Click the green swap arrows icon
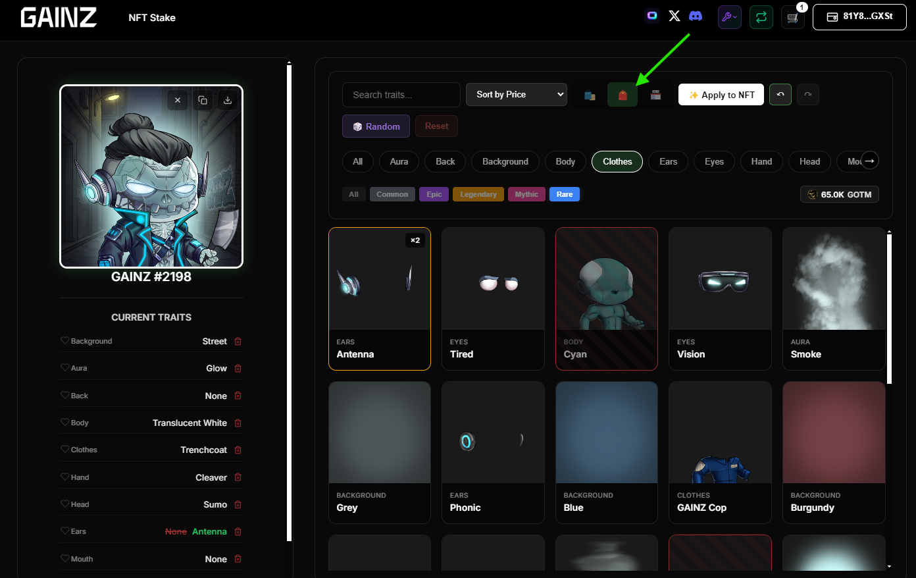Screen dimensions: 916x578 coord(761,18)
